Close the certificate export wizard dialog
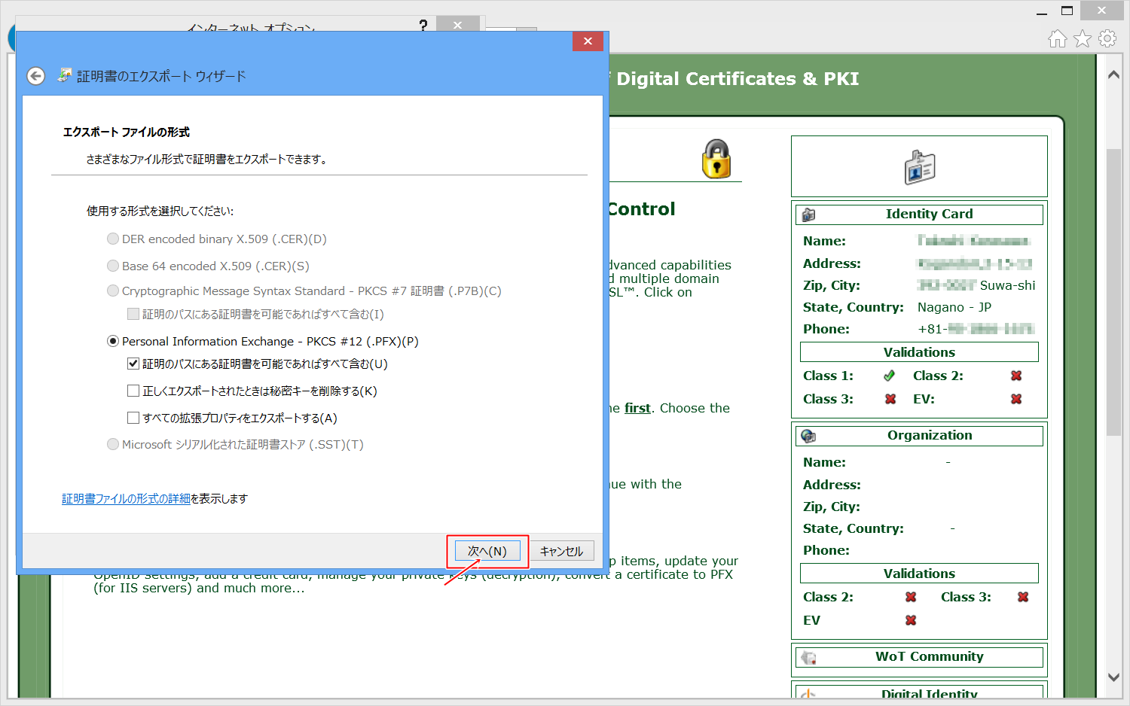 588,41
